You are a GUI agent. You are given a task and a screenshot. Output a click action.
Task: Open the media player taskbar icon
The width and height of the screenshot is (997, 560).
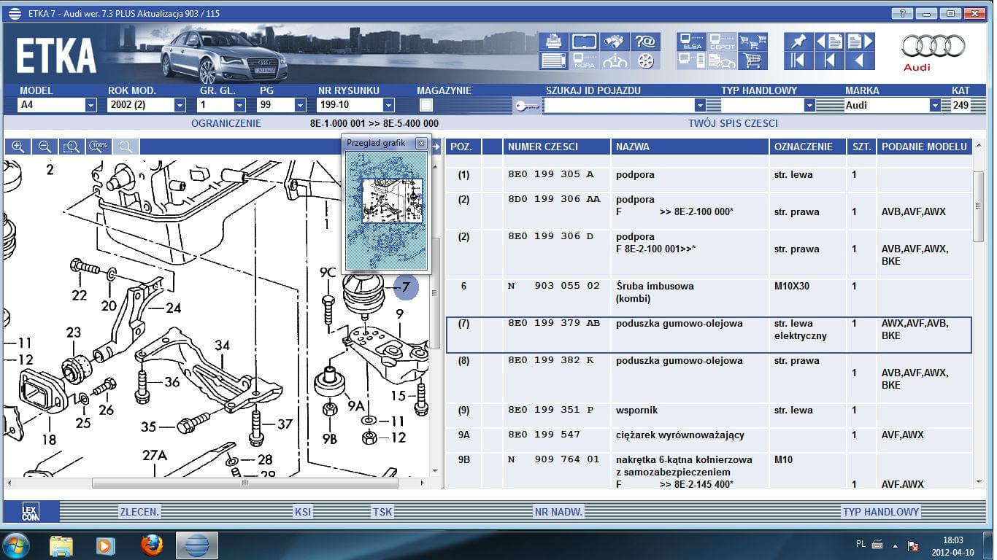[105, 545]
